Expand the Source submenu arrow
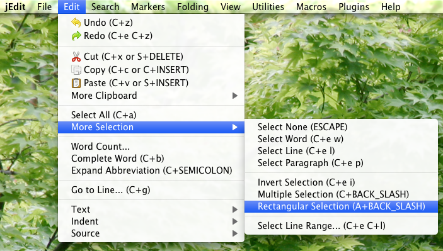Screen dimensions: 443x251 [x=235, y=233]
